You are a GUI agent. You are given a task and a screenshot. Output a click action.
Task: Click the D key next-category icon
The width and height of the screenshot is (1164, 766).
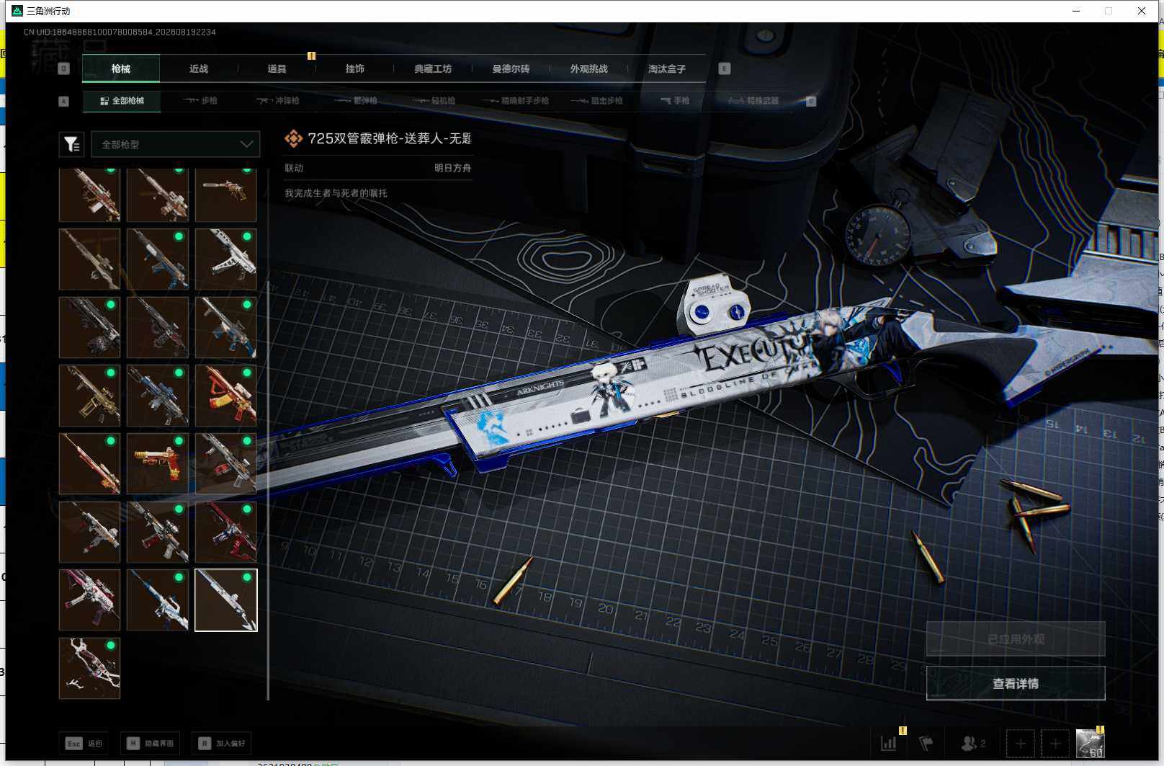tap(811, 101)
